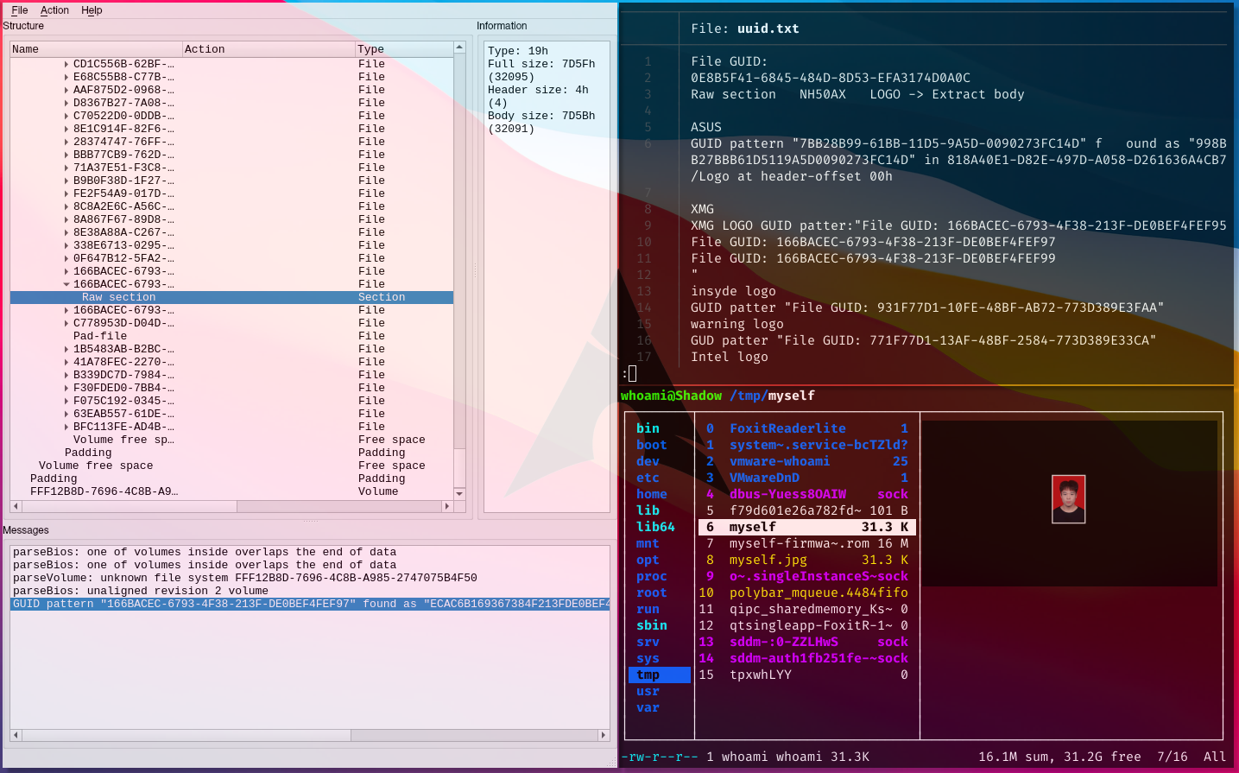This screenshot has width=1239, height=773.
Task: Open the Action menu
Action: (54, 10)
